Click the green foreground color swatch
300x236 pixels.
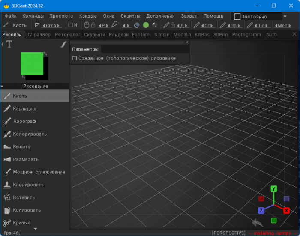coord(32,63)
